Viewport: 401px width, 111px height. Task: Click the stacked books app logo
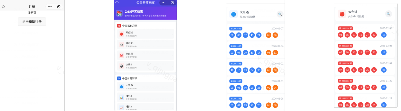(x=119, y=13)
